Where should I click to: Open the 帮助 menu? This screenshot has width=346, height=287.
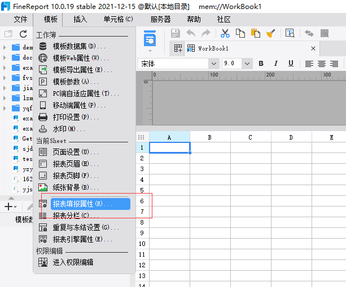pos(194,20)
